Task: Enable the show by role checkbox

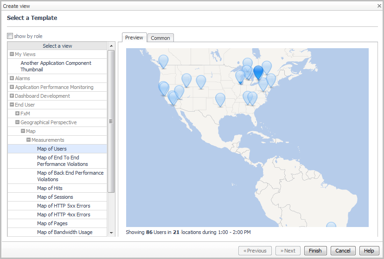Action: [10, 36]
